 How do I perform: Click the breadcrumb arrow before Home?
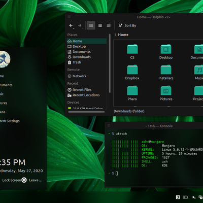(x=115, y=35)
